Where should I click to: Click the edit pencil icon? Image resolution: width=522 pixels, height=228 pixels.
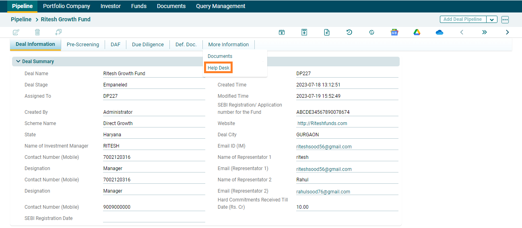pyautogui.click(x=16, y=32)
